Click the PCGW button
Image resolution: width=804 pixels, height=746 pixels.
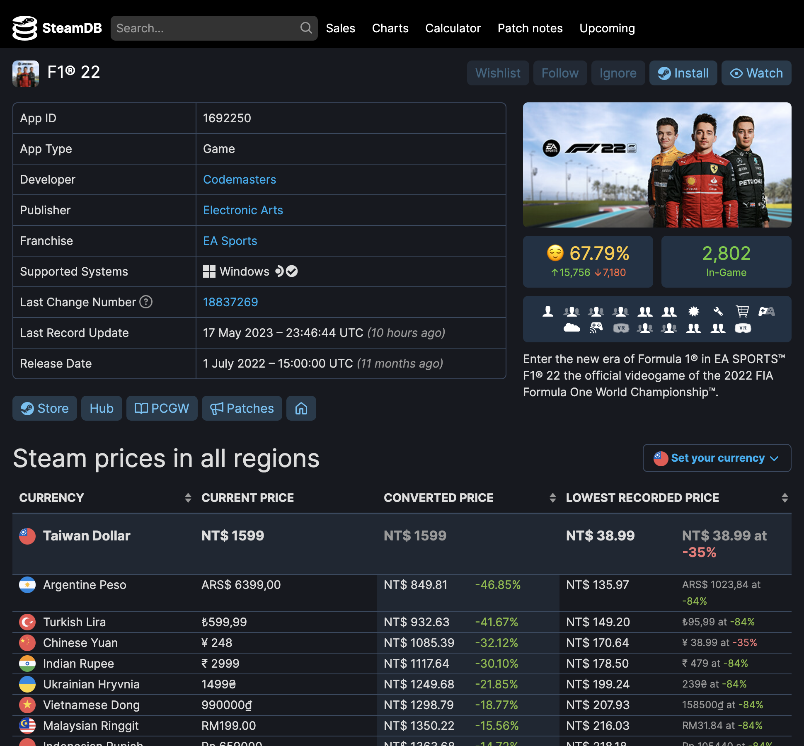(x=162, y=408)
